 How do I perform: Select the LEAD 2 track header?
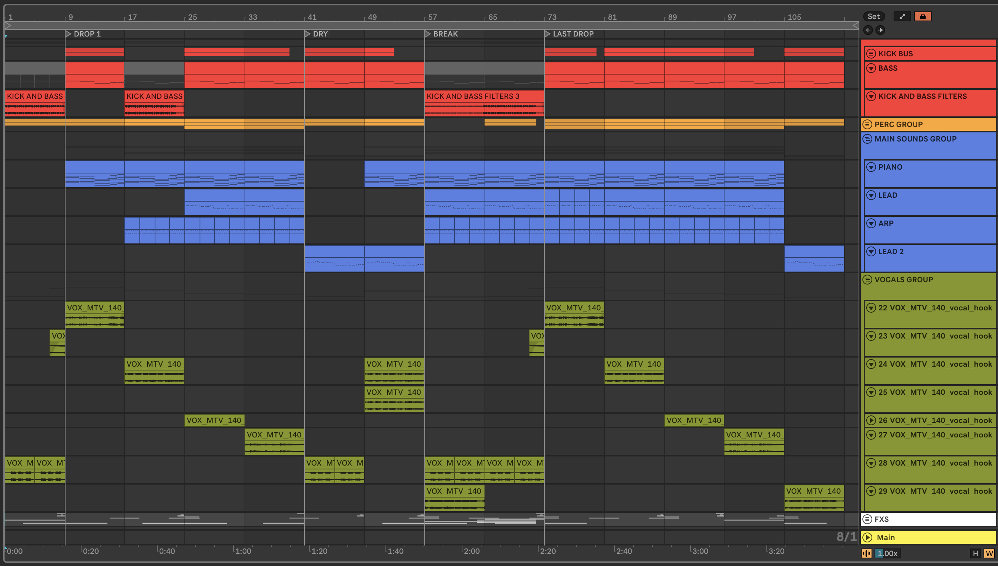pos(891,251)
